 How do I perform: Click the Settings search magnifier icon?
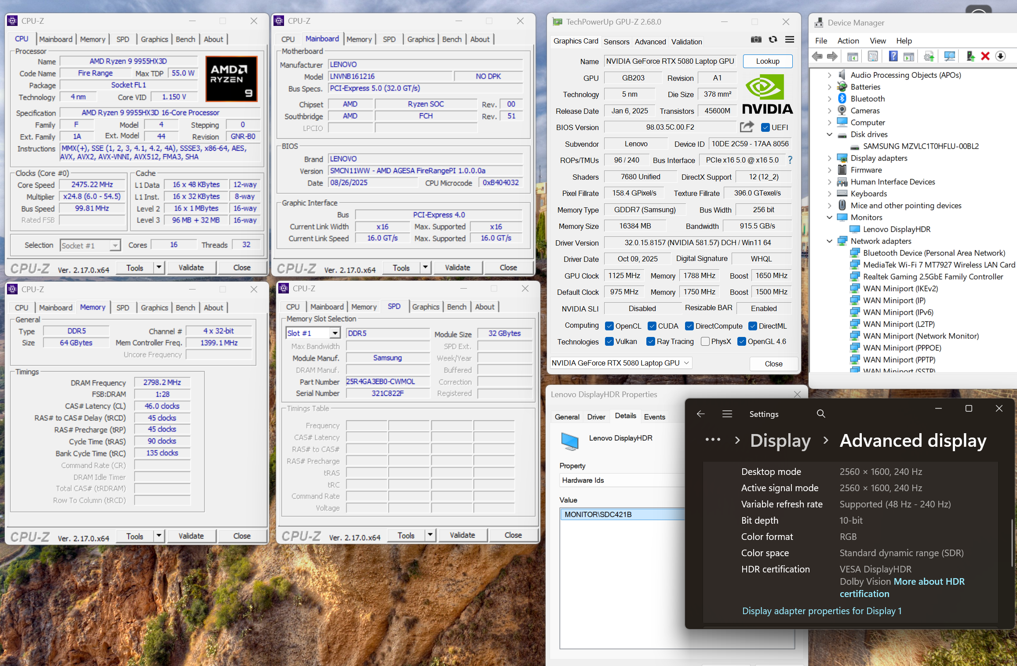(x=820, y=414)
